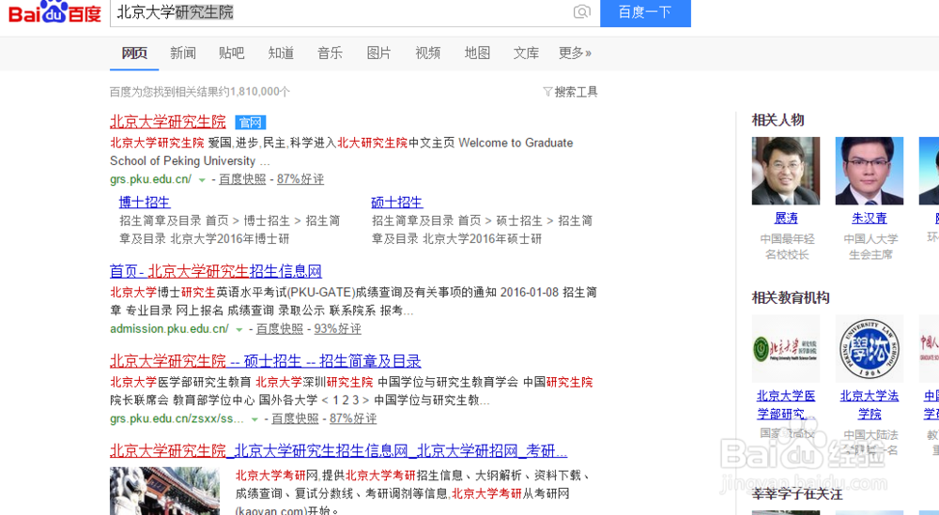Open the 朱汉青 name link
Viewport: 939px width, 515px height.
click(x=870, y=219)
